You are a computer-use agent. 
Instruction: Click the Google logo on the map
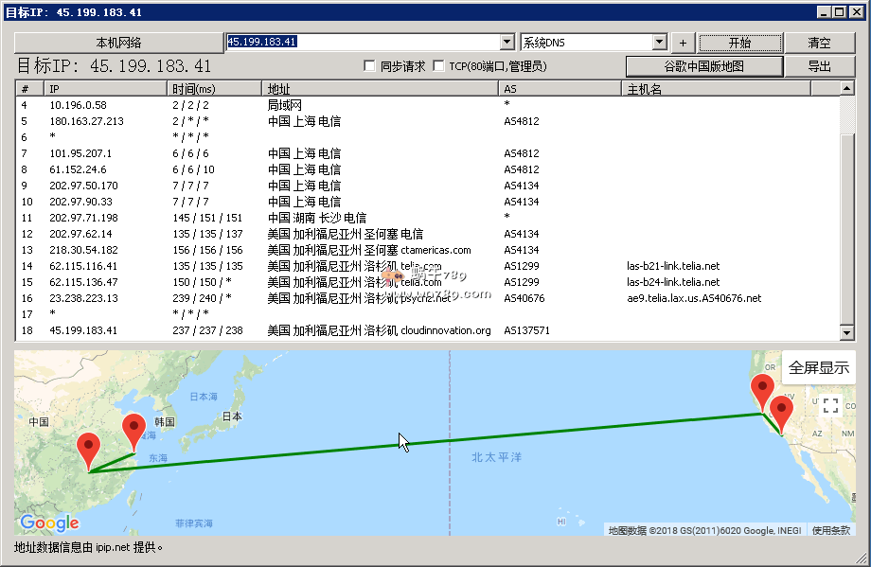pos(49,523)
